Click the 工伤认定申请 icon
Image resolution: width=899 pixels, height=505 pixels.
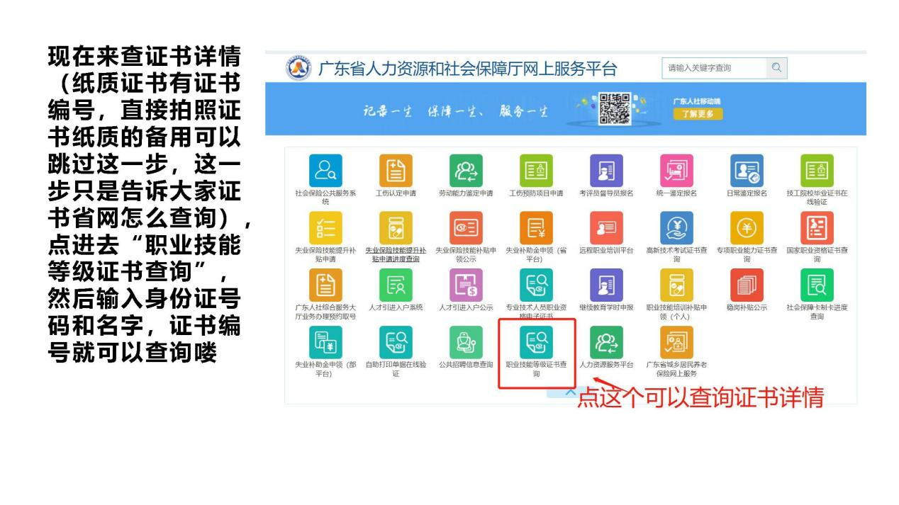click(395, 171)
